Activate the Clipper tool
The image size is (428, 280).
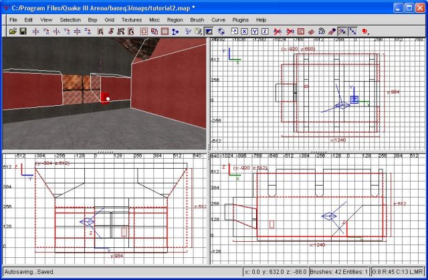175,31
